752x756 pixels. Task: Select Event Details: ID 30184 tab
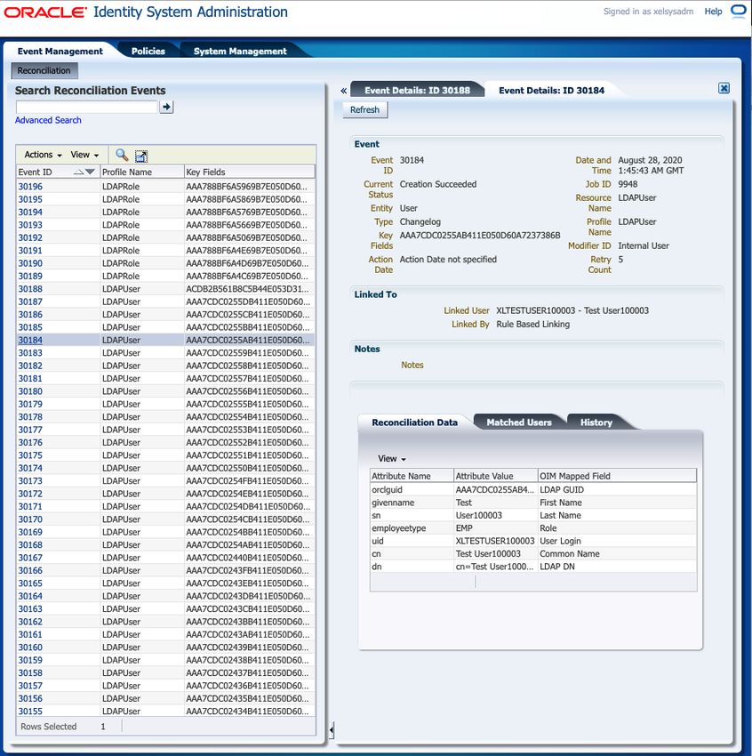(551, 90)
